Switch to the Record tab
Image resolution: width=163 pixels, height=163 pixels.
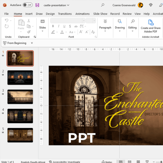pyautogui.click(x=115, y=14)
